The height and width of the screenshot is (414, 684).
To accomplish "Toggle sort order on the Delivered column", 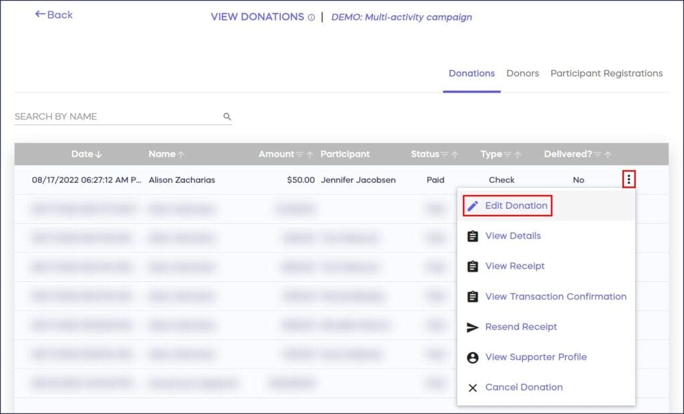I will 609,154.
